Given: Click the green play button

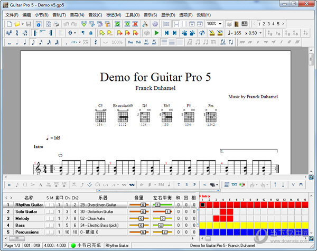Looking at the screenshot, I should pyautogui.click(x=156, y=33).
